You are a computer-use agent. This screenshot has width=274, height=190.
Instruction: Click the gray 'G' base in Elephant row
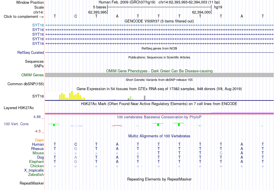point(76,161)
